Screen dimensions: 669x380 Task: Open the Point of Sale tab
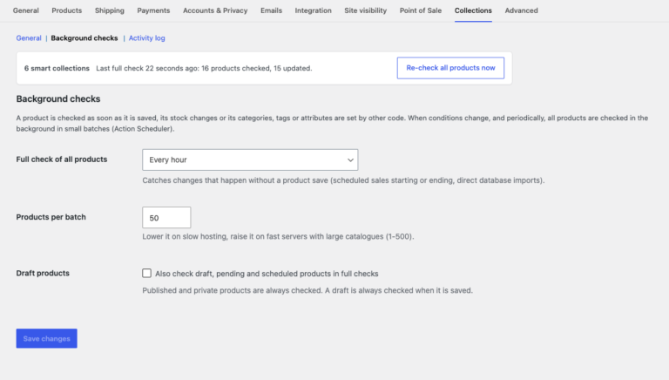click(x=421, y=10)
